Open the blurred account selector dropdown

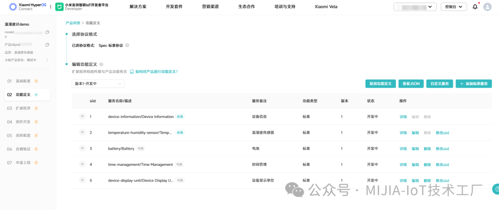[414, 6]
